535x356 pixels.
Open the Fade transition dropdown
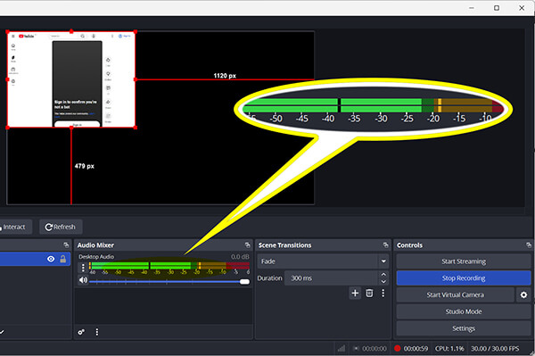pos(323,261)
